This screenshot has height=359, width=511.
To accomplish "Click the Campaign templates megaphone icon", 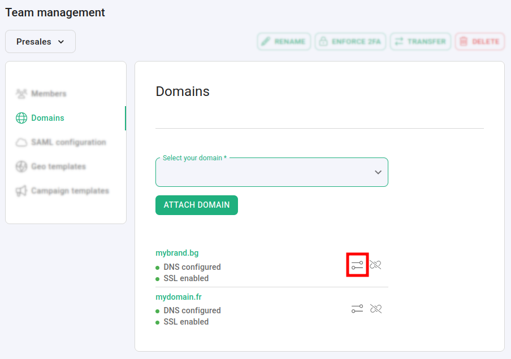I will tap(21, 191).
